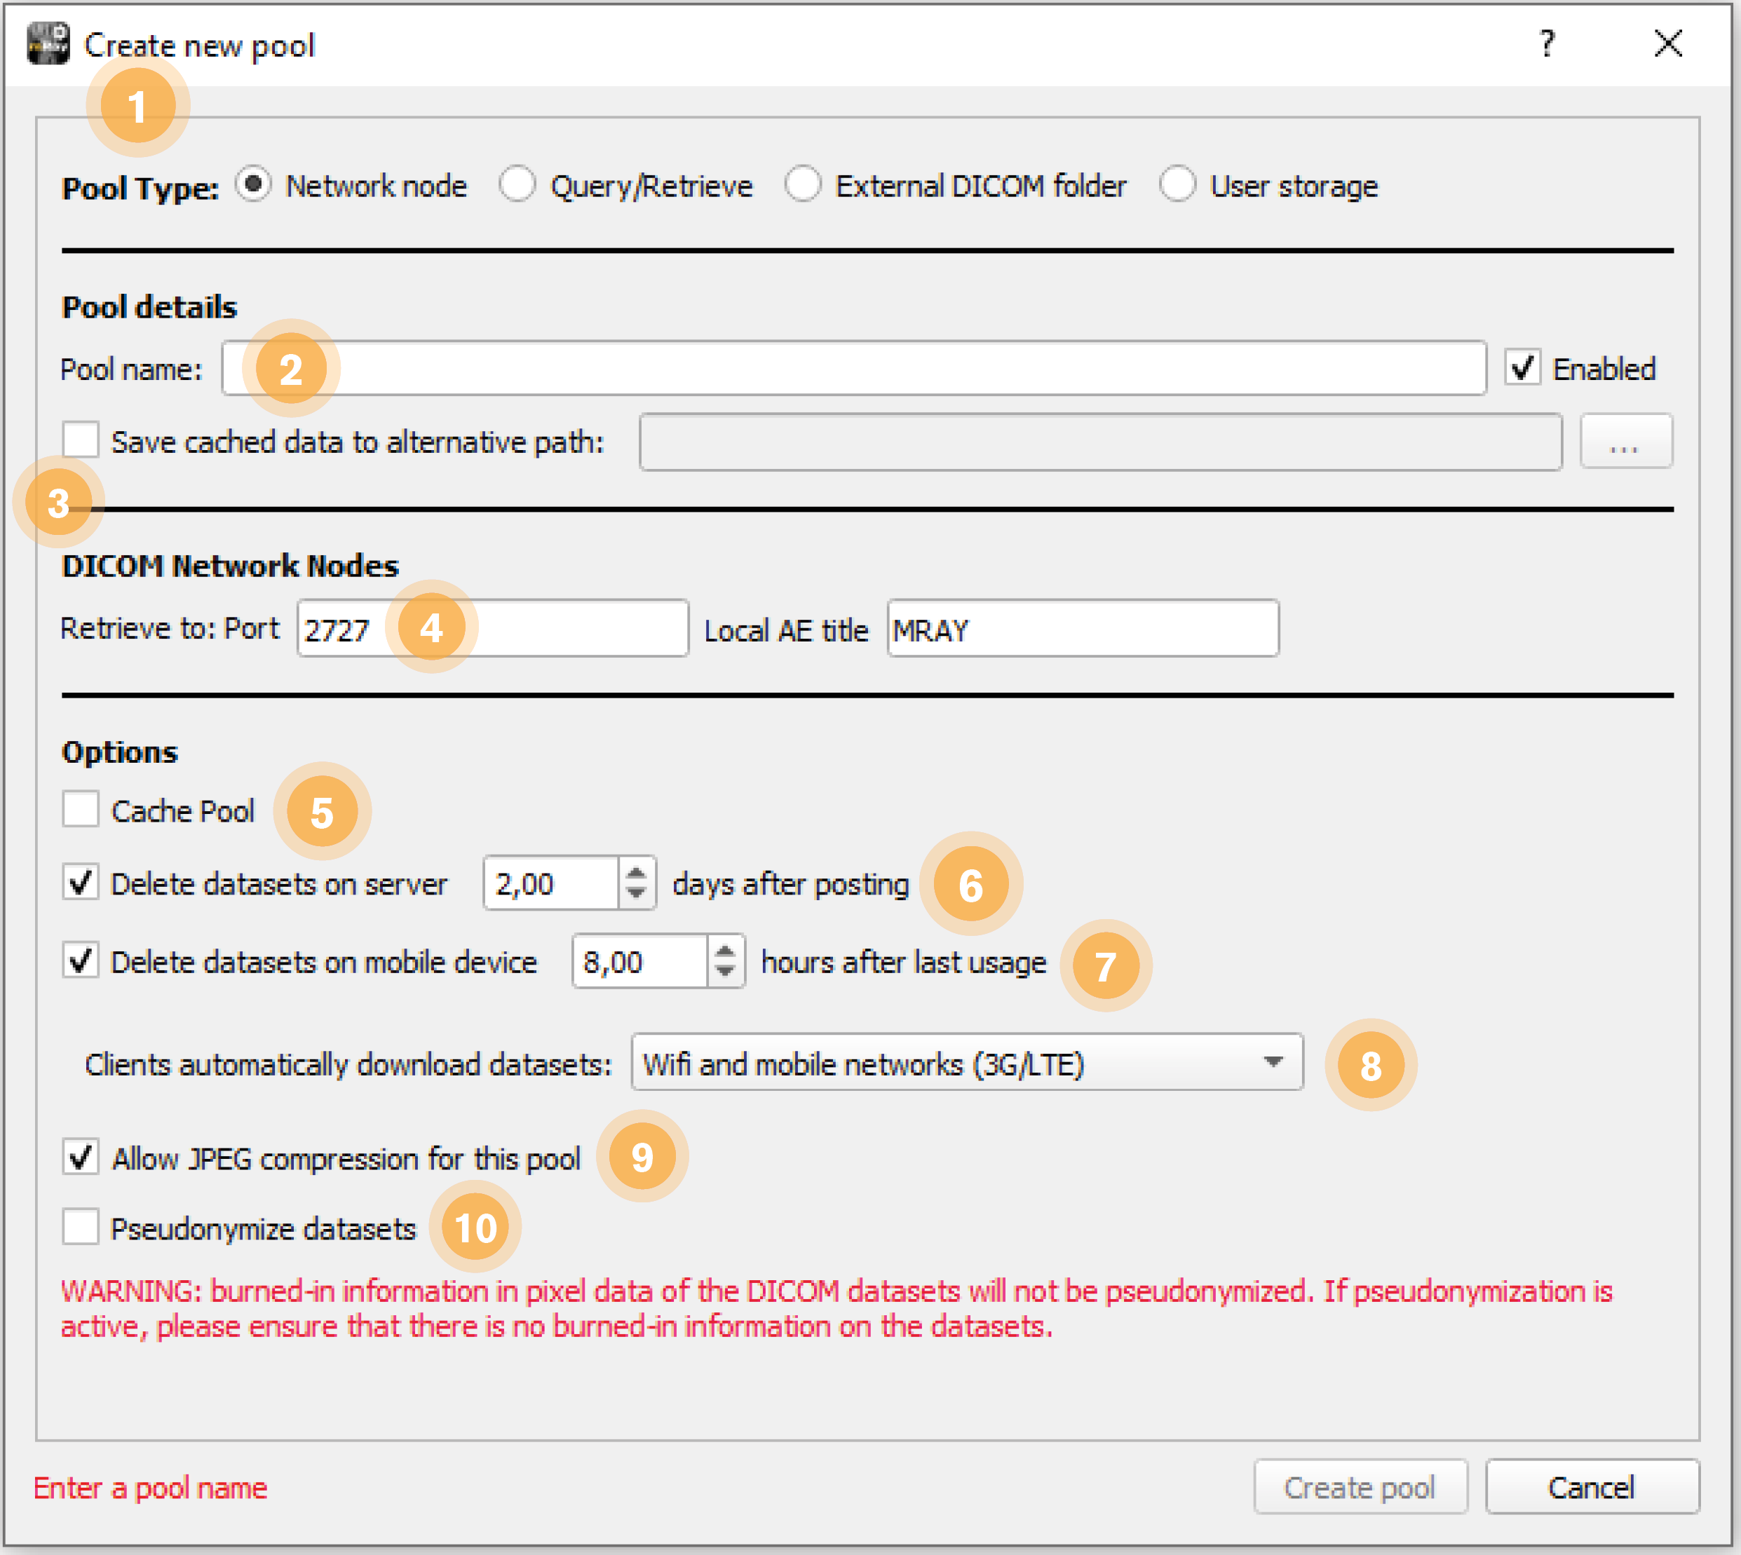Viewport: 1741px width, 1555px height.
Task: Toggle the Enabled checkbox
Action: point(1523,368)
